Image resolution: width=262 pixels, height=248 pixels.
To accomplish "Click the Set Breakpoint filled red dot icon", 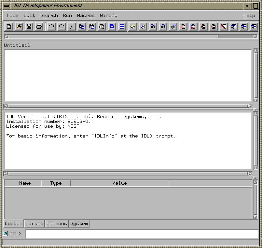I will 203,27.
